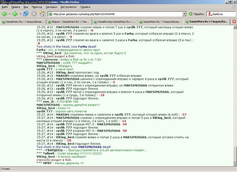Screen dimensions: 237x172
Task: Click --ГВАРДЕЕЦ-- nickname in chat
Action: (x=54, y=150)
